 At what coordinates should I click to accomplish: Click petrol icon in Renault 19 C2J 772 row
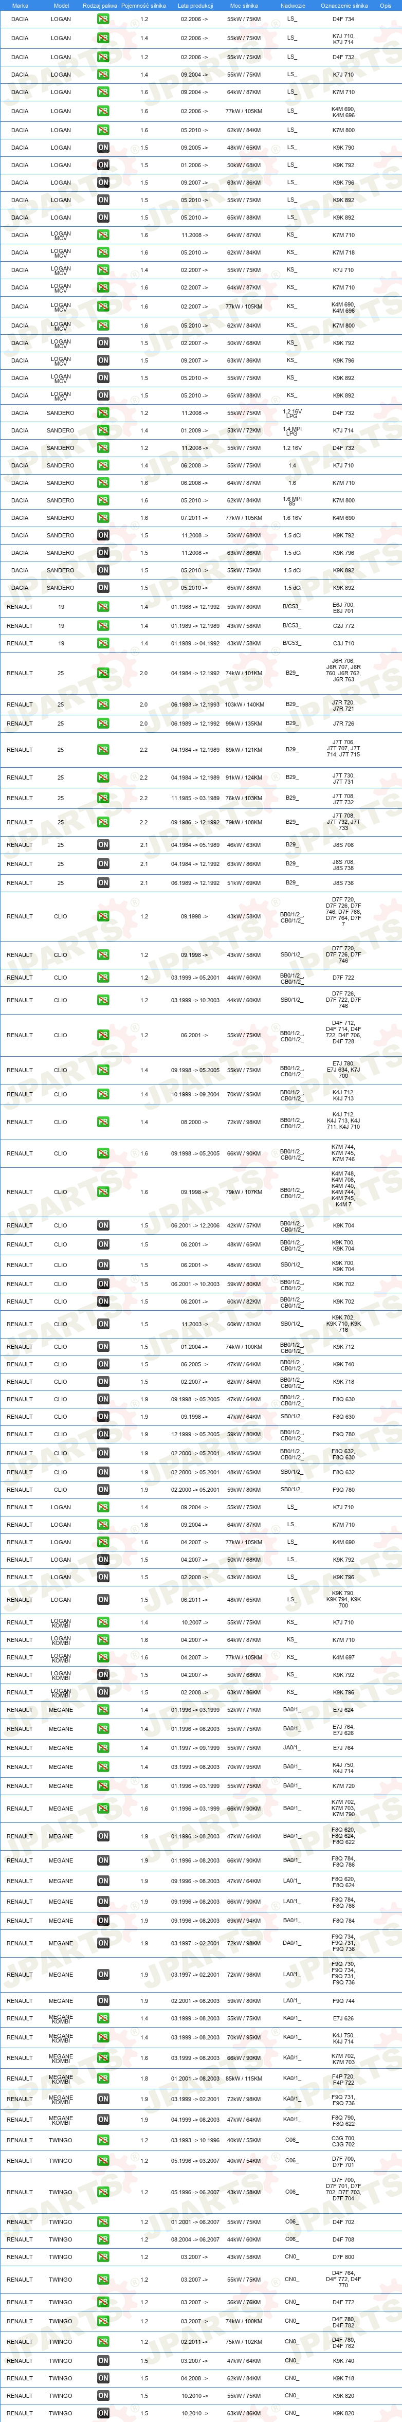(x=103, y=625)
